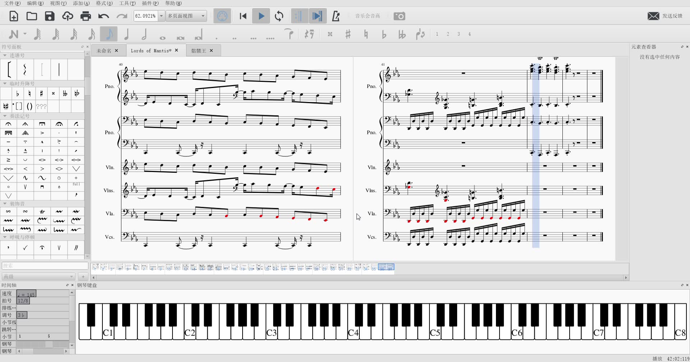Pick the square bracket in the palette

click(9, 69)
